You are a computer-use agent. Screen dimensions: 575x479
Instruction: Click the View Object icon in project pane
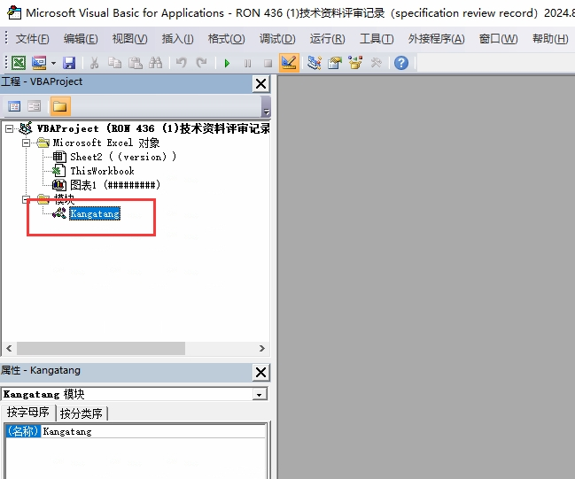coord(35,106)
